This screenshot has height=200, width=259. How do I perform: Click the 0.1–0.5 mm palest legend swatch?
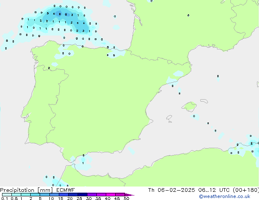[x=7, y=195]
